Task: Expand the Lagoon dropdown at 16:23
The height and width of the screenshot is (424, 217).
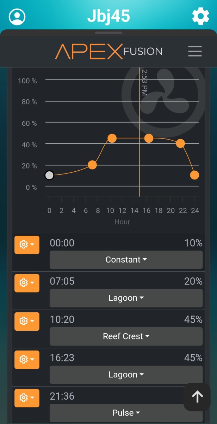Action: coord(126,375)
